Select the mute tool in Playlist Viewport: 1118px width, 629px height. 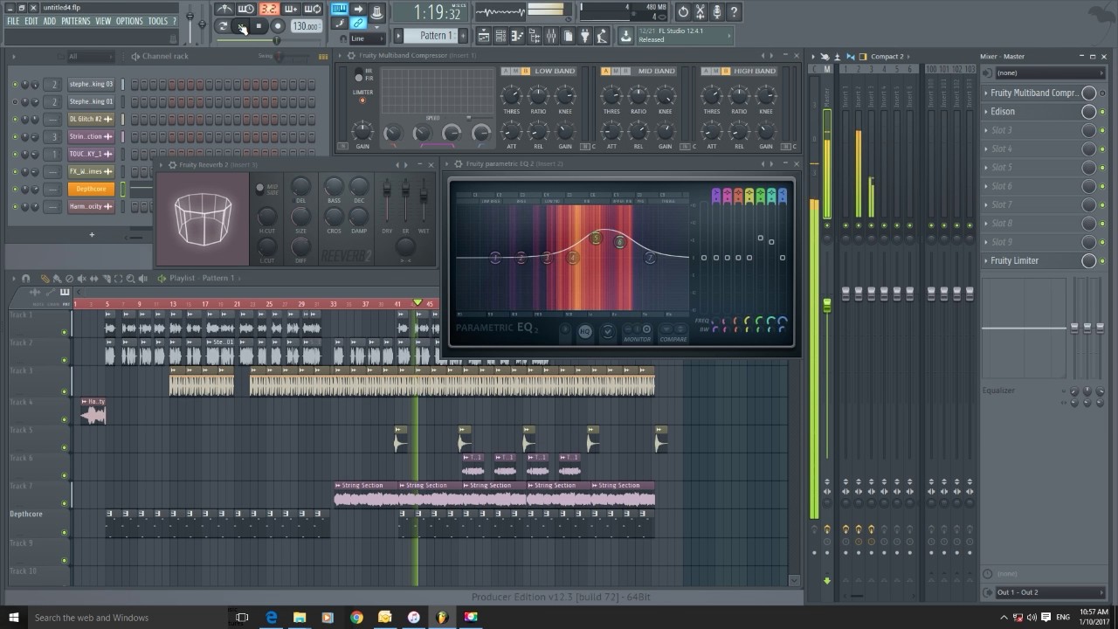[82, 279]
